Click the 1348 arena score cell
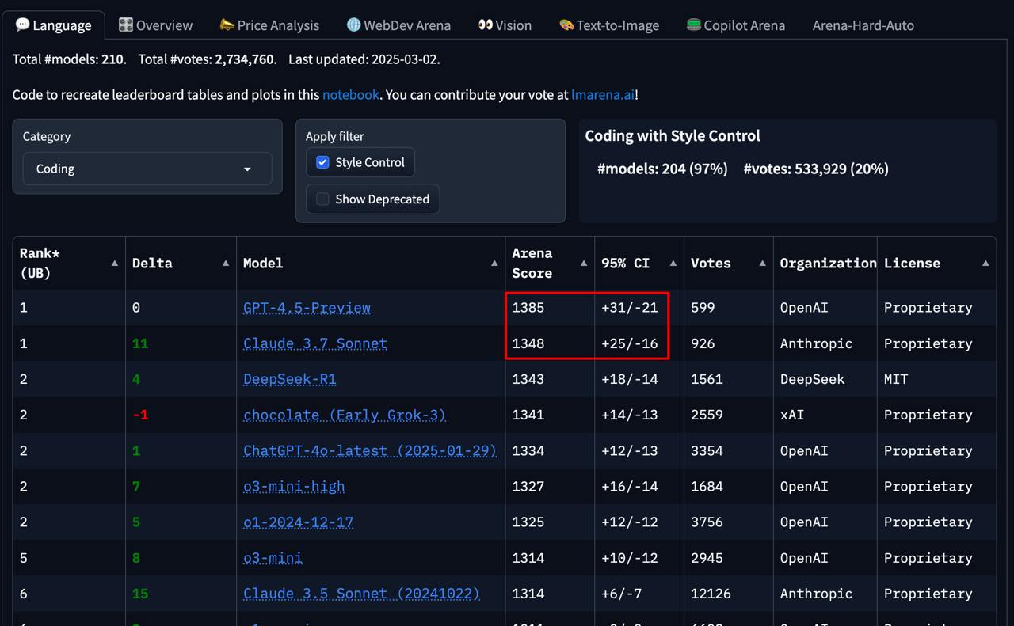1014x626 pixels. [x=550, y=343]
